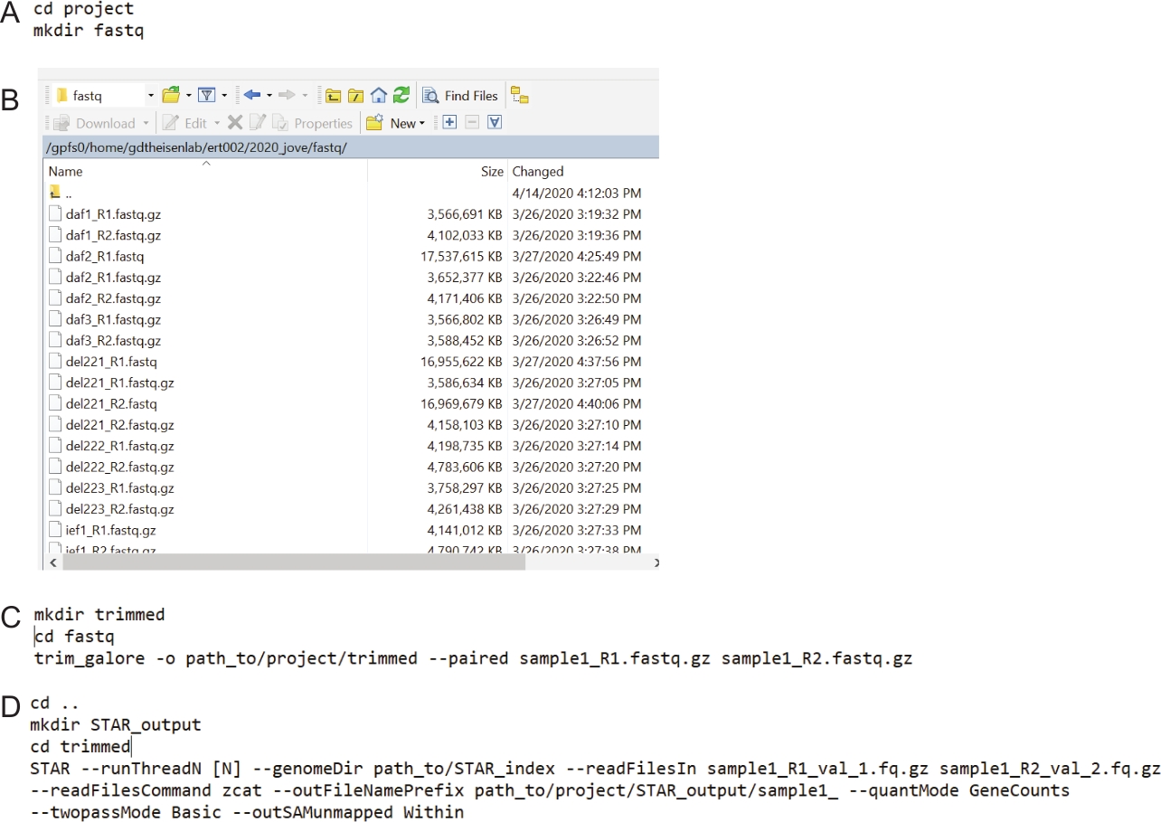
Task: Go back with the blue arrow
Action: pyautogui.click(x=251, y=95)
